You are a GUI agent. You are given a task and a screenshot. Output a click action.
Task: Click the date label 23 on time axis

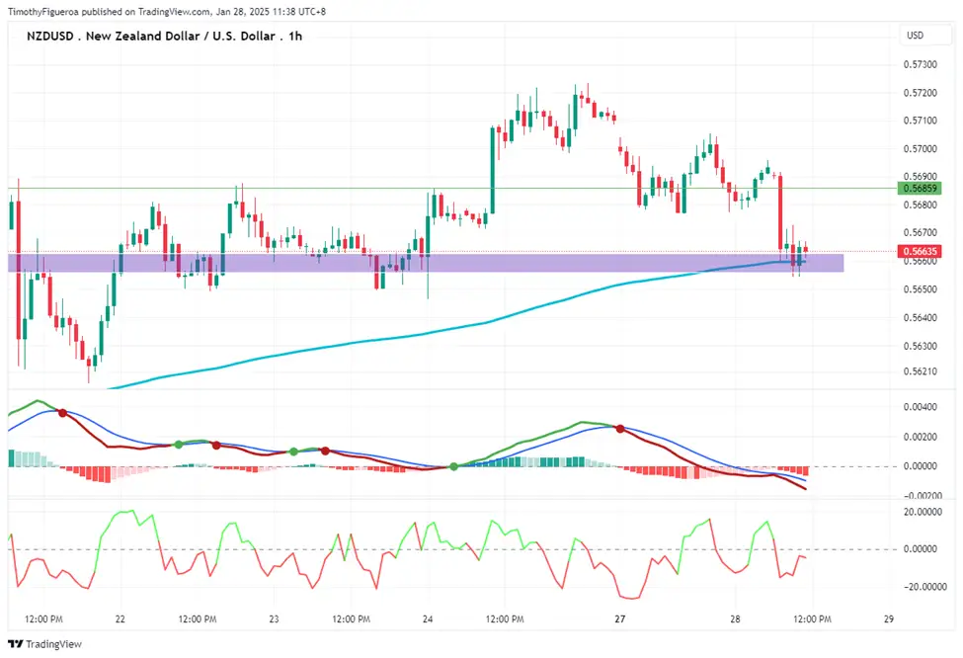274,618
